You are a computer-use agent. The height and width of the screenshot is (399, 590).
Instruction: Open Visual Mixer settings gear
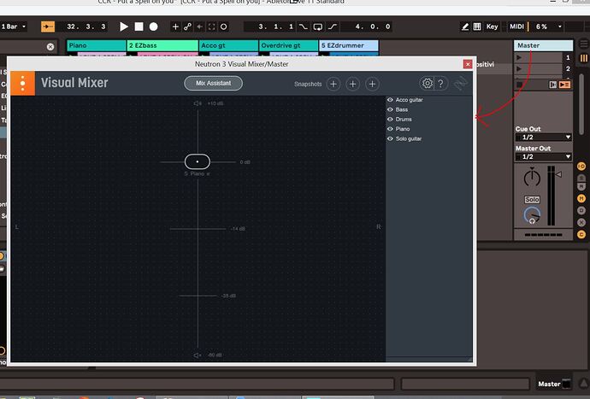click(427, 83)
